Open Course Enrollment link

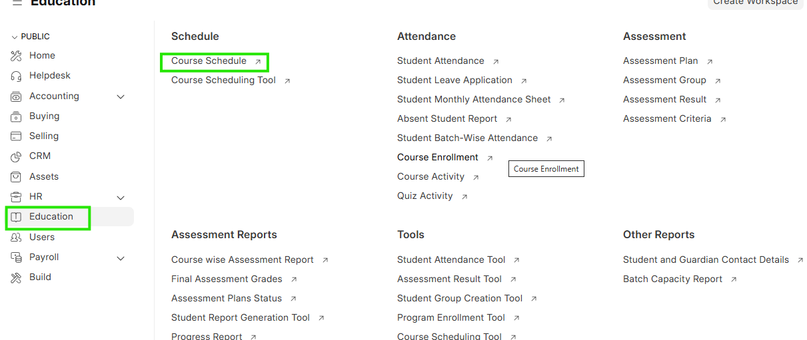coord(437,158)
